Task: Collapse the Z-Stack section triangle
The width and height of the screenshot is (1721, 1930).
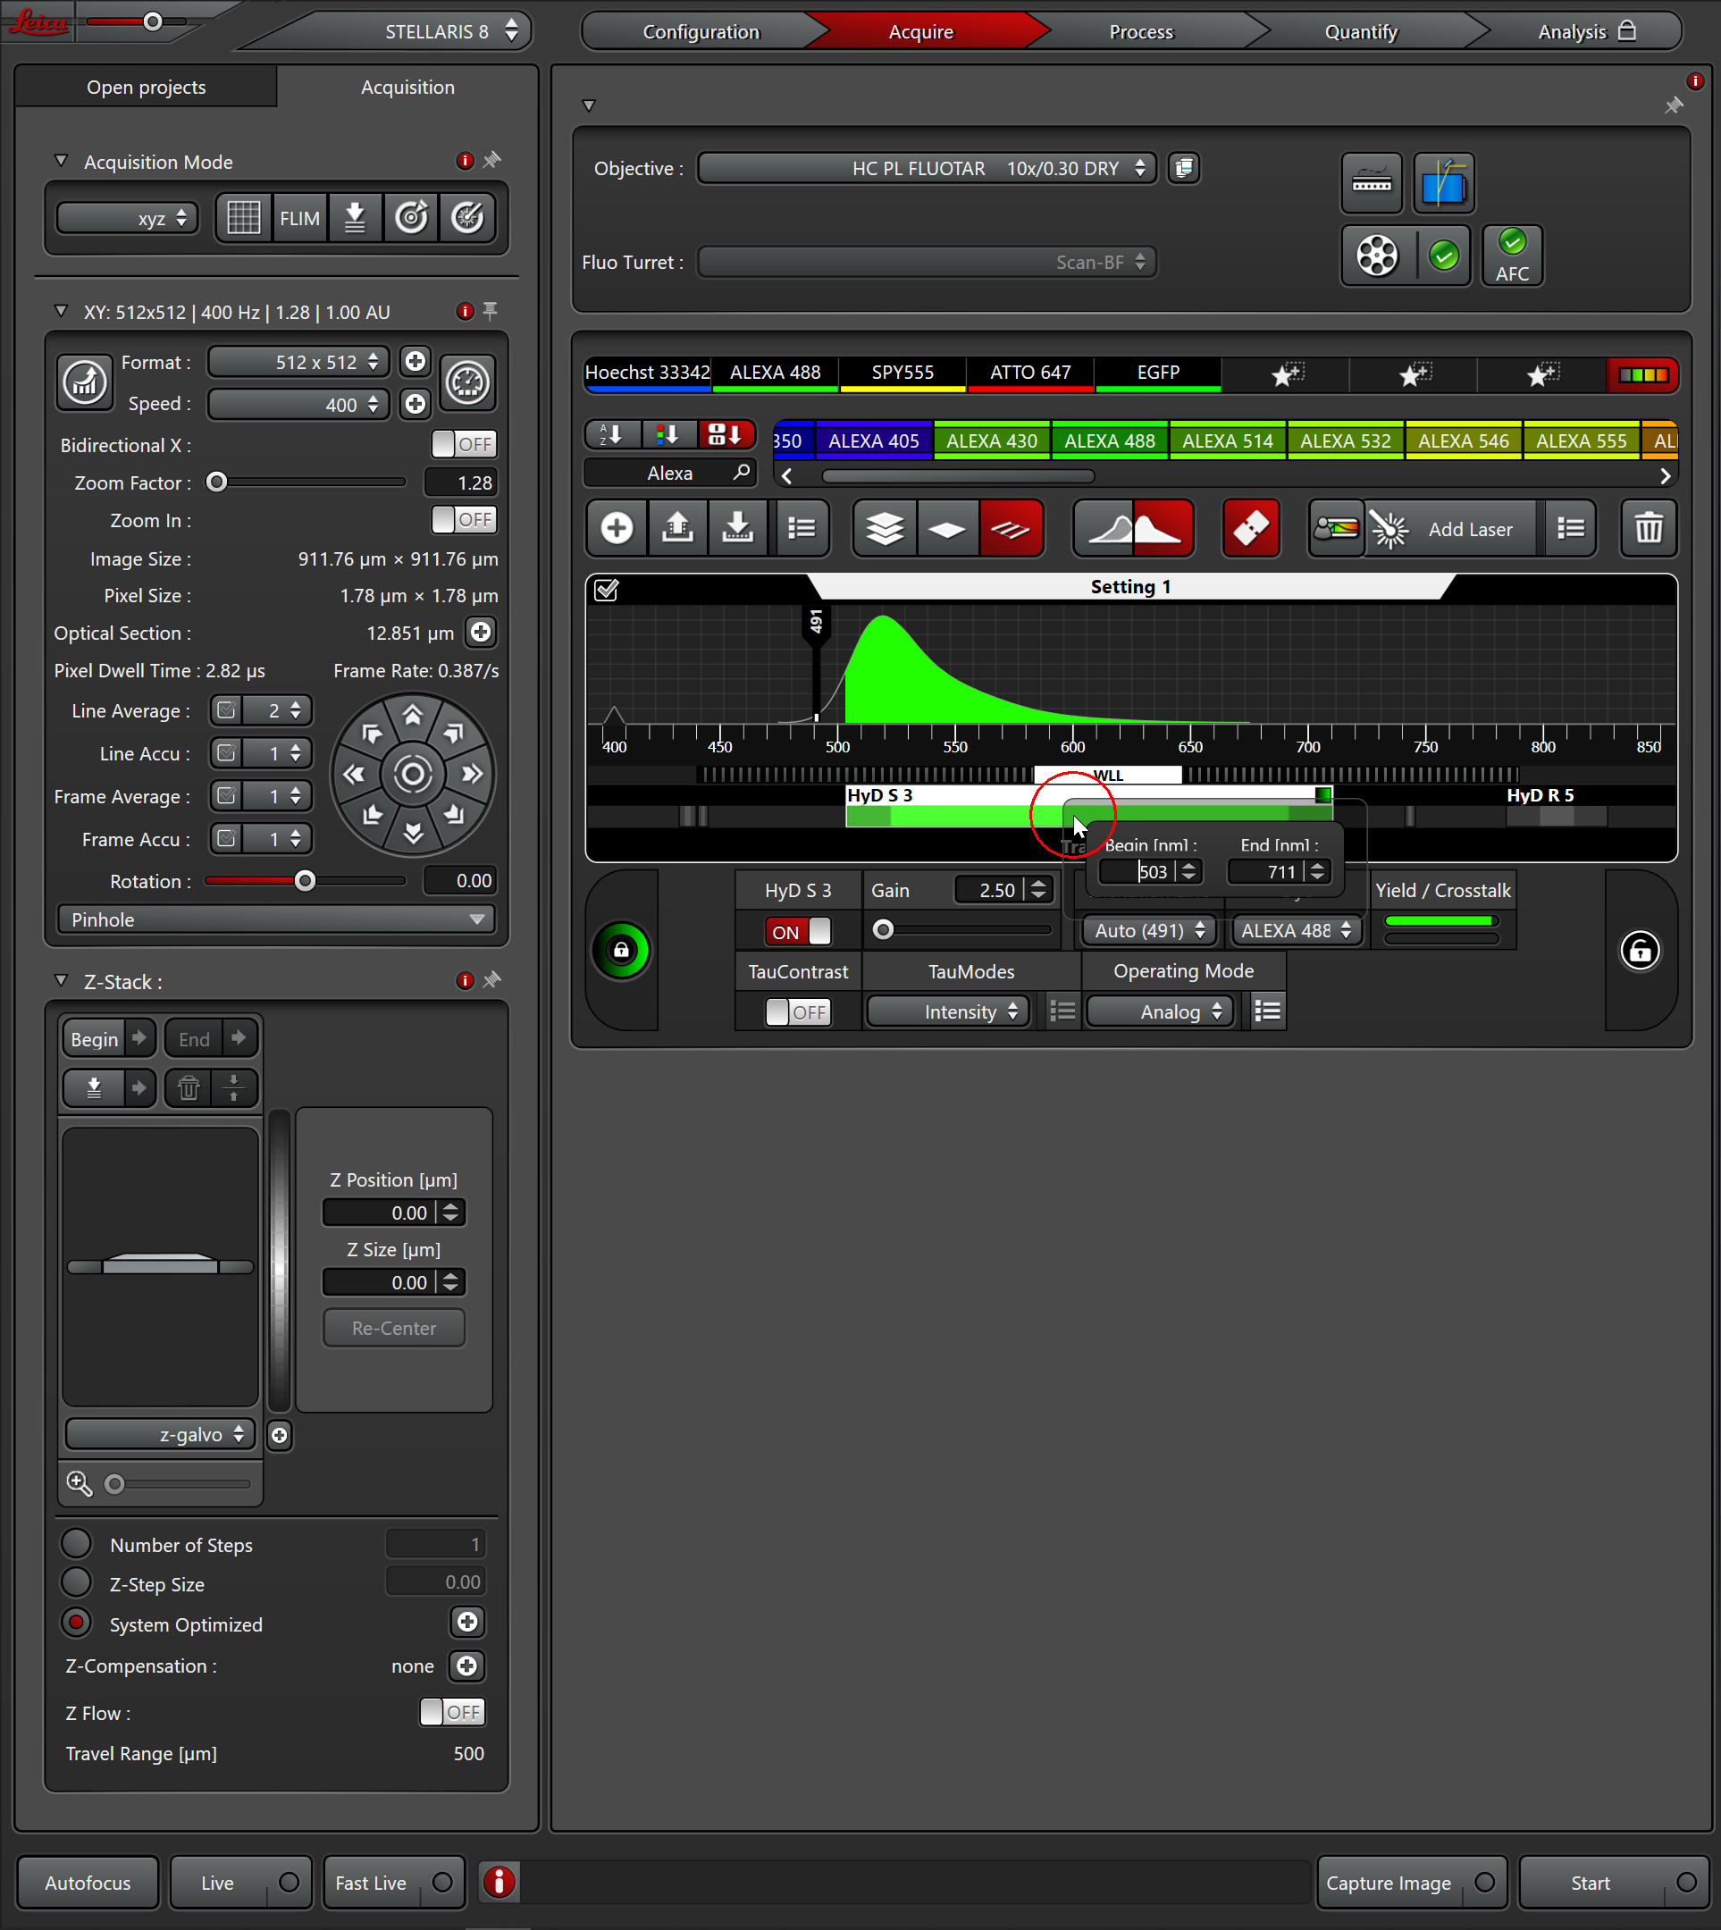Action: click(62, 980)
